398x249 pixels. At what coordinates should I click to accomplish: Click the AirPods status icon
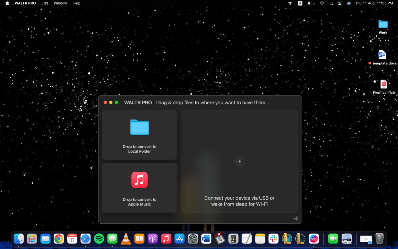coord(290,3)
